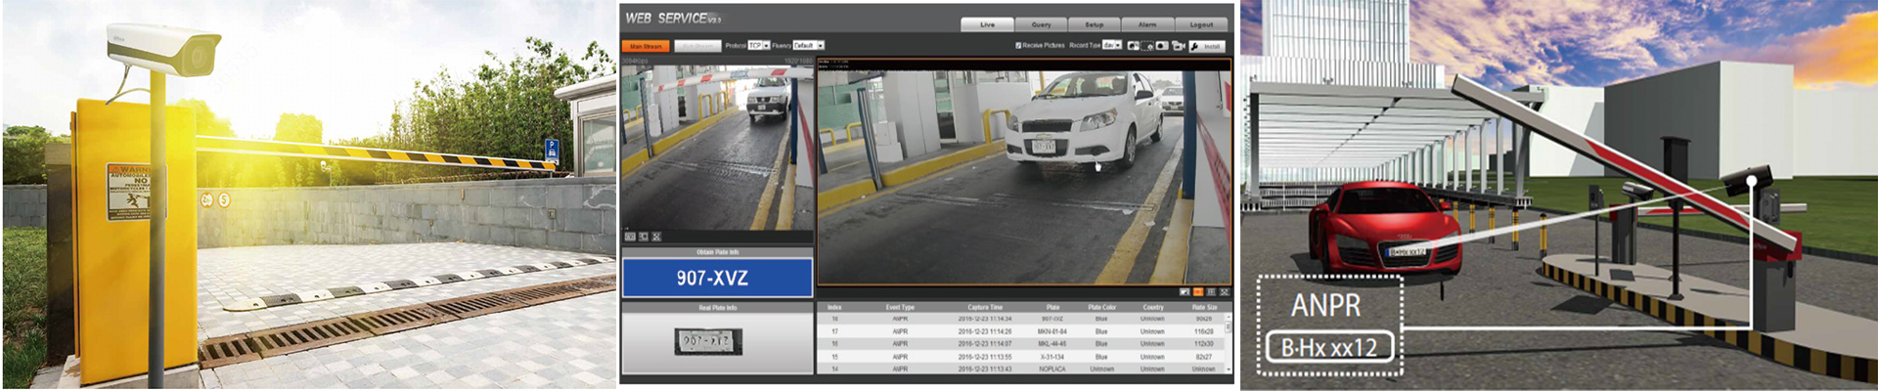Toggle the Receive Pictures checkbox
The width and height of the screenshot is (1878, 391).
[x=1018, y=46]
